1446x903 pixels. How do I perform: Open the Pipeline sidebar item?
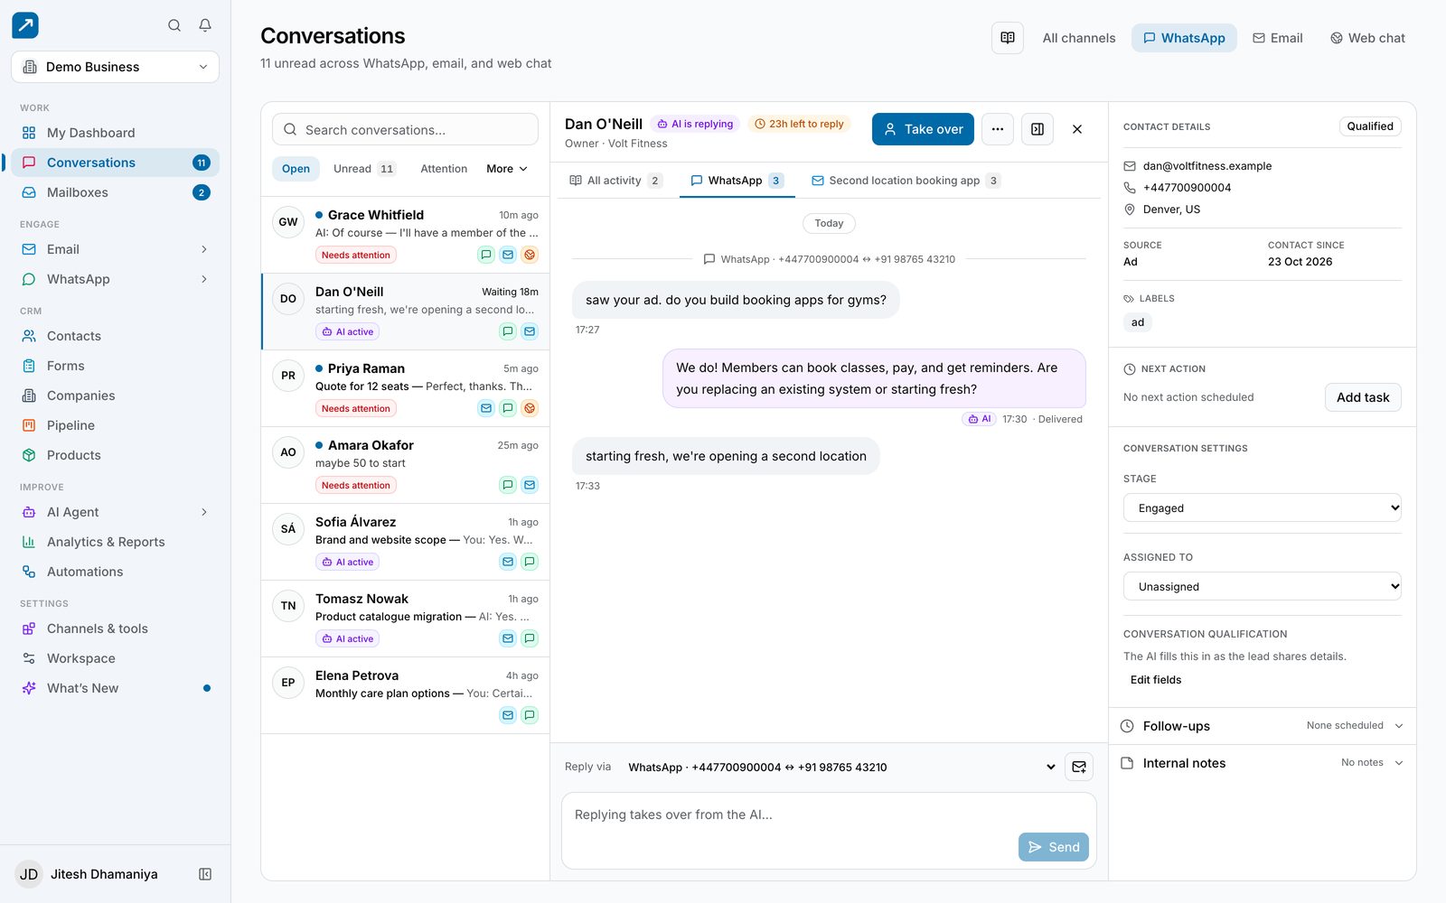click(x=115, y=425)
